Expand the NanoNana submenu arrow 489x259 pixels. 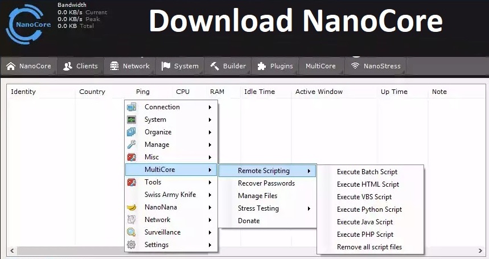(210, 208)
